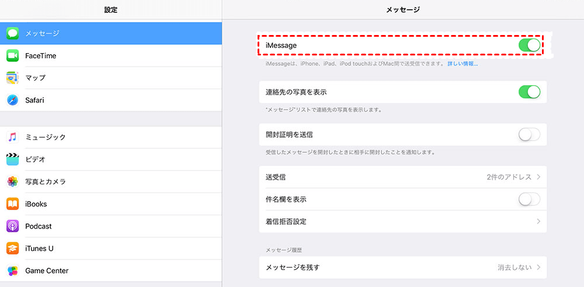Screen dimensions: 584x287
Task: Select Game Center in settings sidebar
Action: 47,271
